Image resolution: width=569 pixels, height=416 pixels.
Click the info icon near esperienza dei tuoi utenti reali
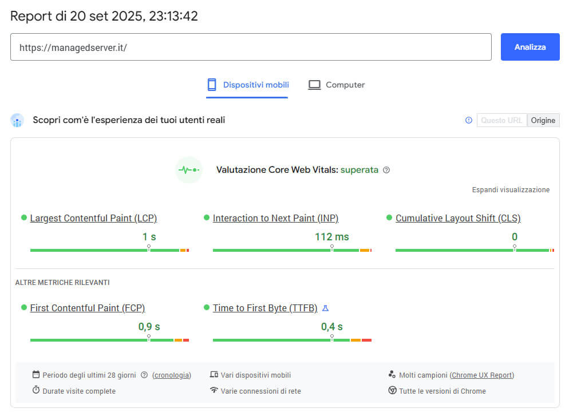(468, 120)
